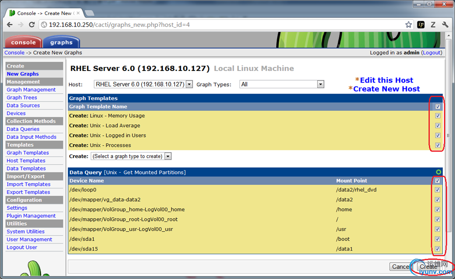
Task: Click Console breadcrumb link
Action: tap(14, 53)
